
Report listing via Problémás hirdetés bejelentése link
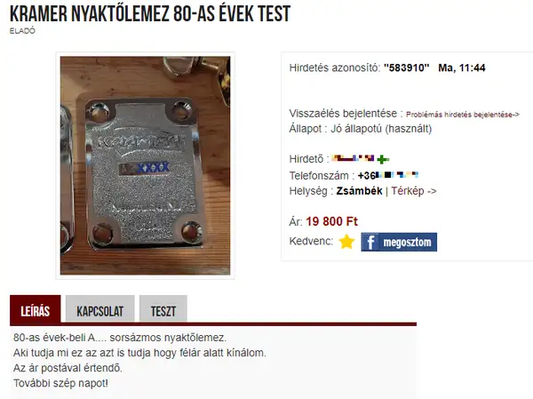pos(463,115)
